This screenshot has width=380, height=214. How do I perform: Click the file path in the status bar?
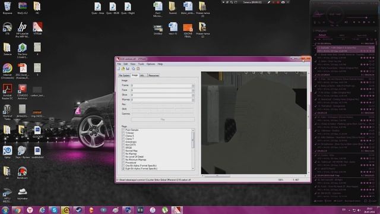pyautogui.click(x=154, y=180)
